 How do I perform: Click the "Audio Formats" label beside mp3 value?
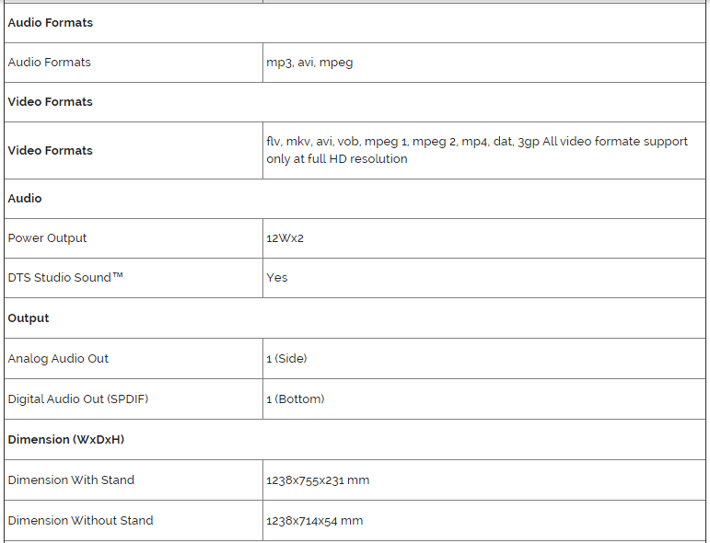pyautogui.click(x=49, y=63)
